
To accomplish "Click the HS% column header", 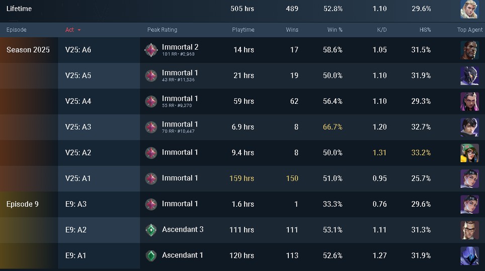I will [x=425, y=30].
